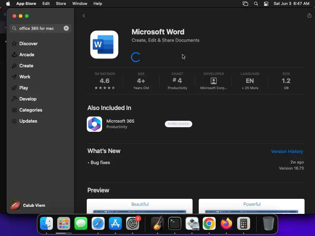Click the Stage Manager icon in menu bar
Screen dimensions: 315x236
245,4
